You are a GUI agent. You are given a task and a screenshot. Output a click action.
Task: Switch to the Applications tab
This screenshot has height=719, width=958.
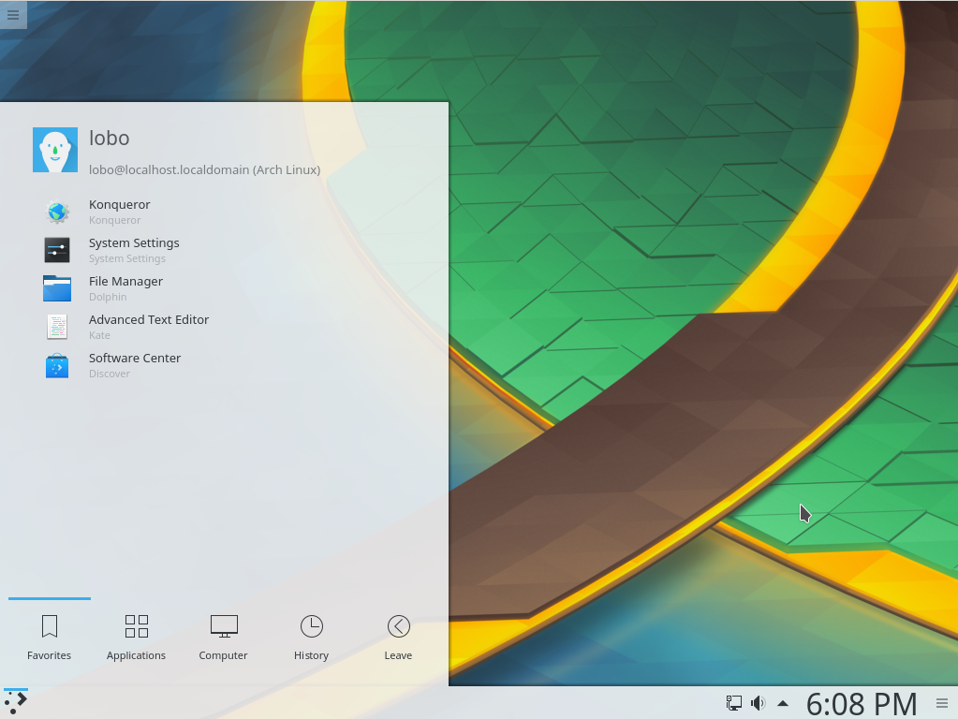136,637
